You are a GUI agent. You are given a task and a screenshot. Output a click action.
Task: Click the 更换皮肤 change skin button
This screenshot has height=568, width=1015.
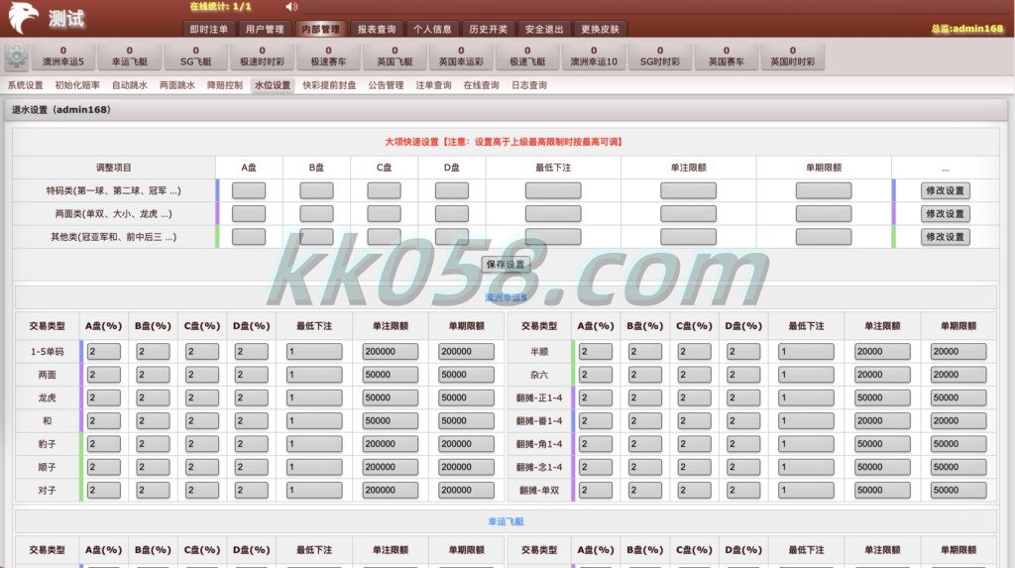tap(600, 29)
